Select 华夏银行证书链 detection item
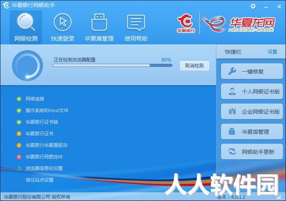286x201 pixels. point(42,122)
